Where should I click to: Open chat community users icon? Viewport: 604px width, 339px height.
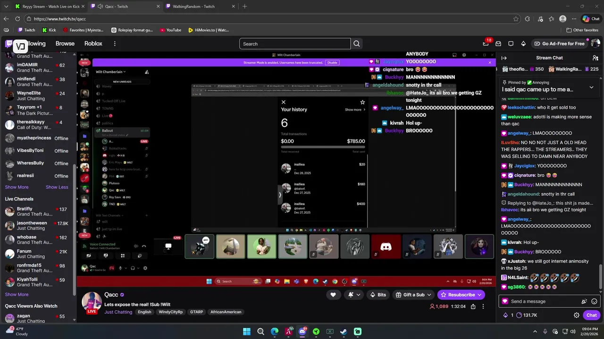(x=595, y=58)
